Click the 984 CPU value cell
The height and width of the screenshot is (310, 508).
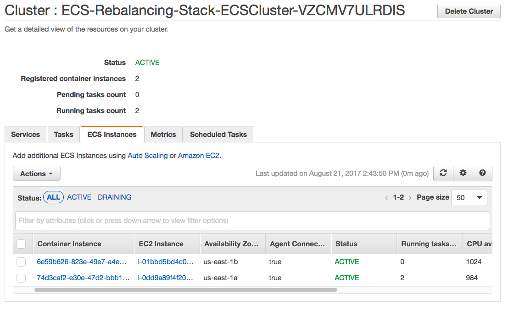pyautogui.click(x=472, y=278)
